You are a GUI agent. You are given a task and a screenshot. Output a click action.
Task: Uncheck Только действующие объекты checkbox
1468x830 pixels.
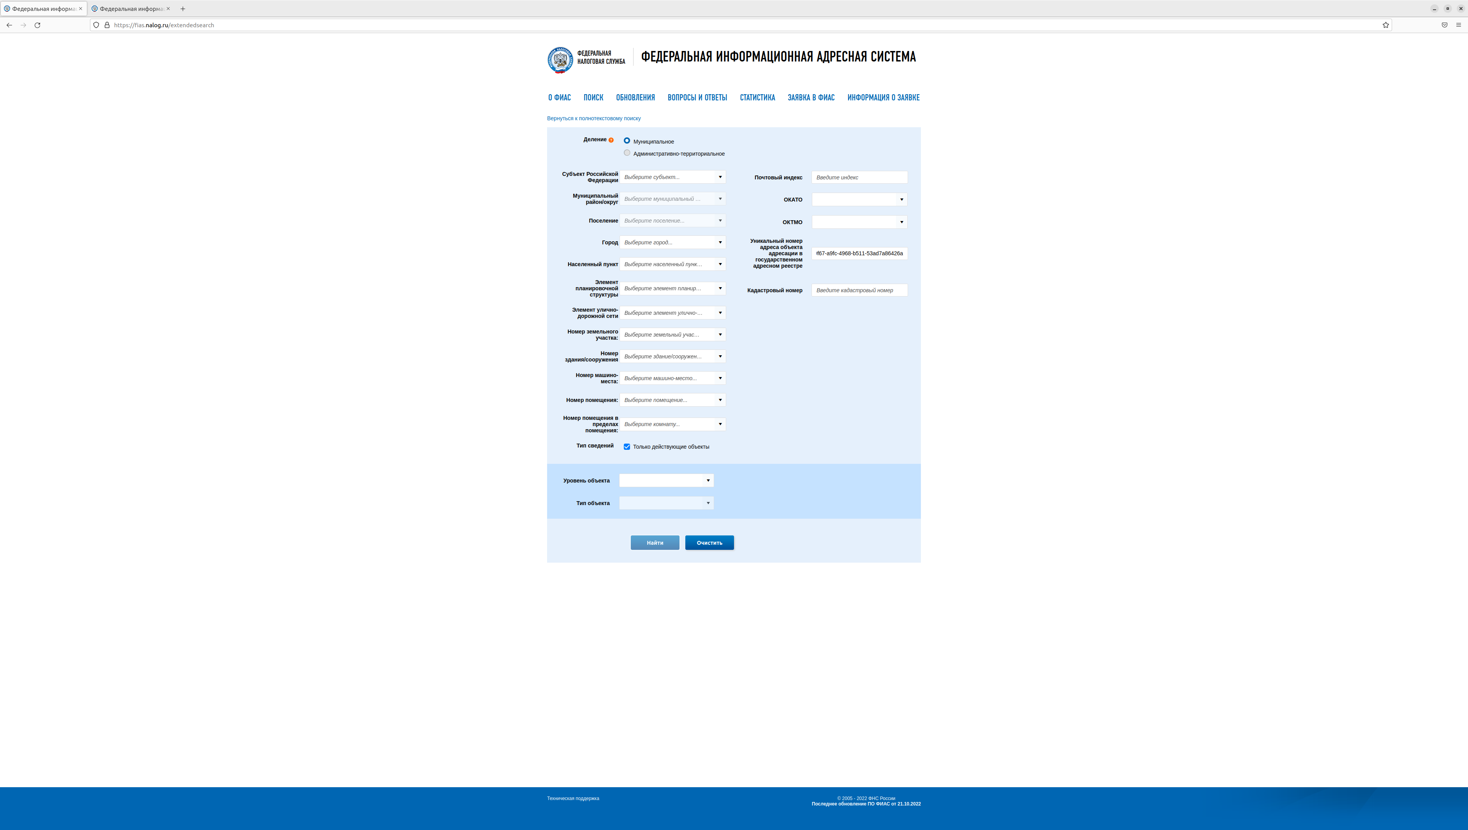tap(627, 446)
